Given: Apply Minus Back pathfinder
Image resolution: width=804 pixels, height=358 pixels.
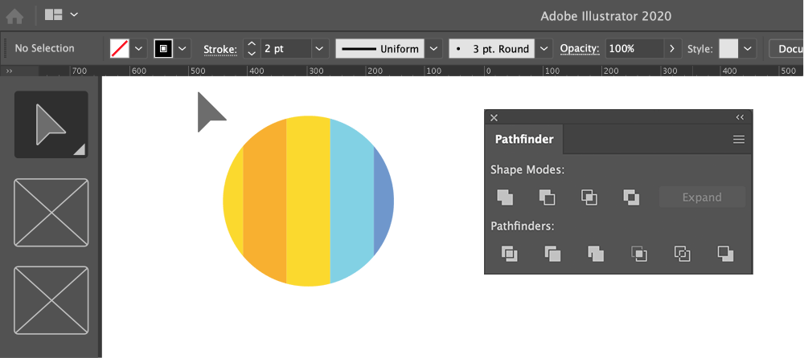Looking at the screenshot, I should [x=725, y=254].
